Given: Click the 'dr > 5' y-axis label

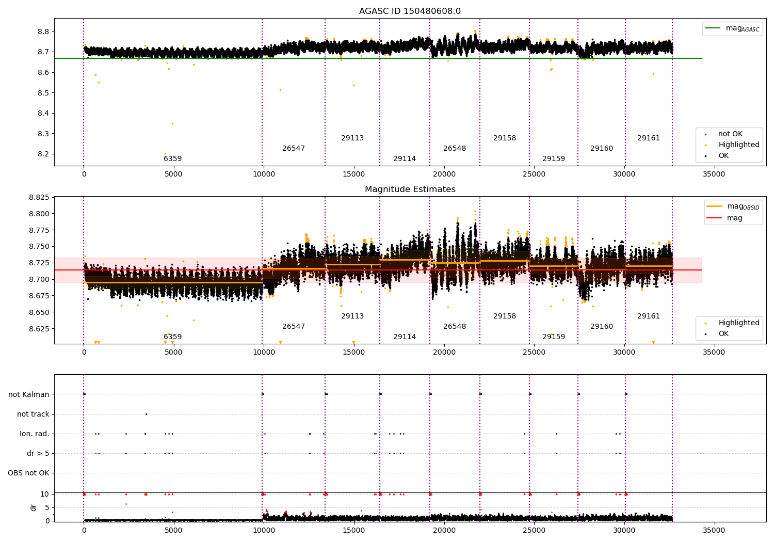Looking at the screenshot, I should pos(38,453).
